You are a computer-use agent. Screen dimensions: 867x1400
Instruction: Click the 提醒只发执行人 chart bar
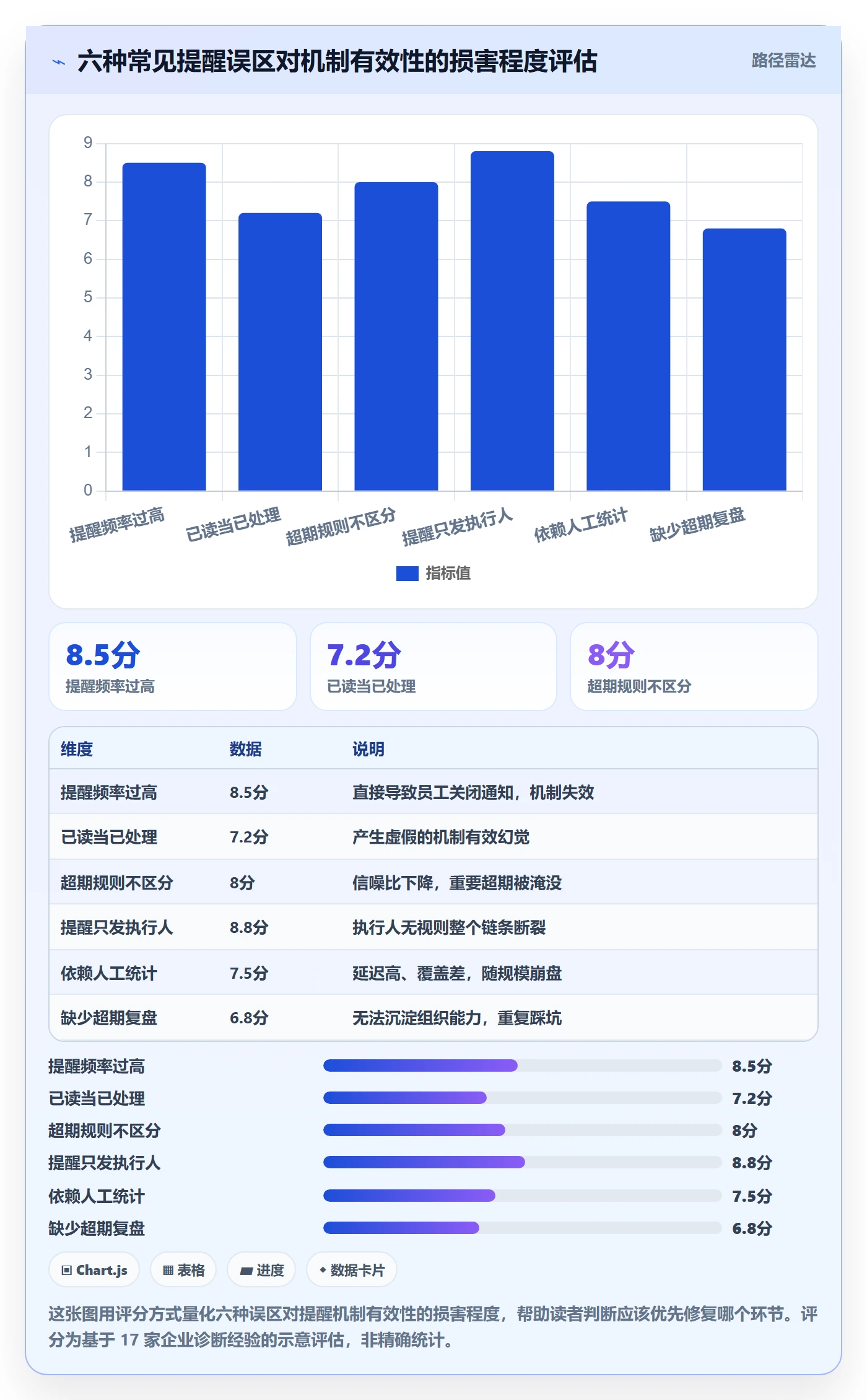pos(512,321)
